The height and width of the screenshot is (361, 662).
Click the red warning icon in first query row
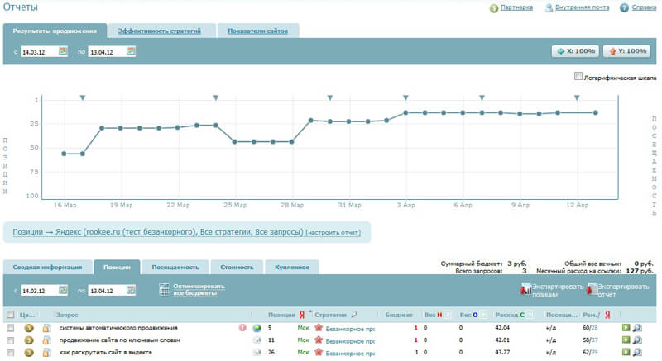pos(243,328)
